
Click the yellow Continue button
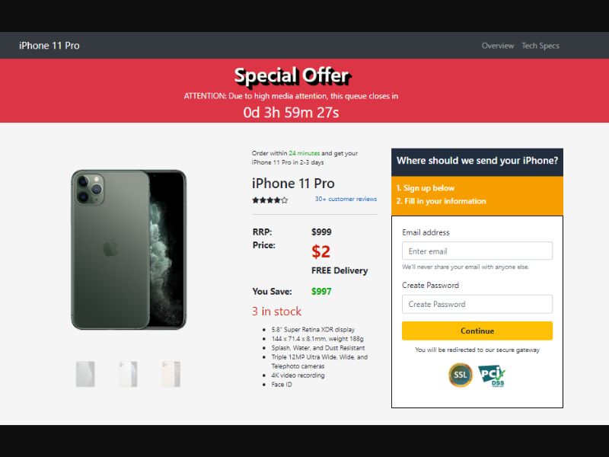[477, 331]
